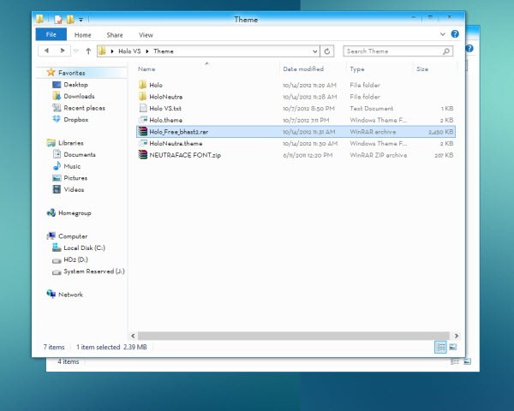Open Quick Access Toolbar customize dropdown
The image size is (514, 411).
[81, 19]
